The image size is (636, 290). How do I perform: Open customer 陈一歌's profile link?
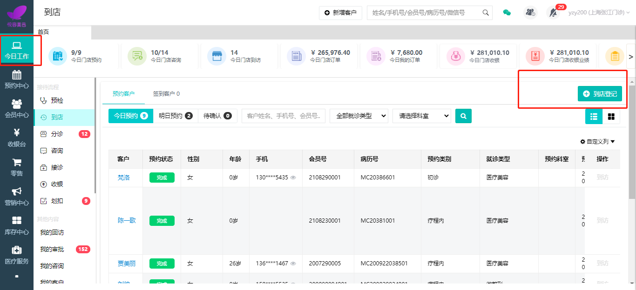pos(127,220)
